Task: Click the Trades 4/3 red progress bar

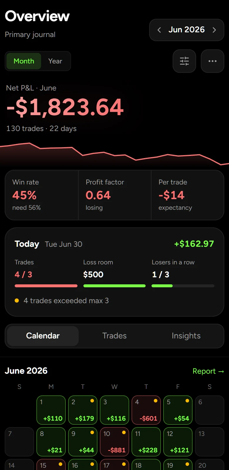Action: [46, 286]
